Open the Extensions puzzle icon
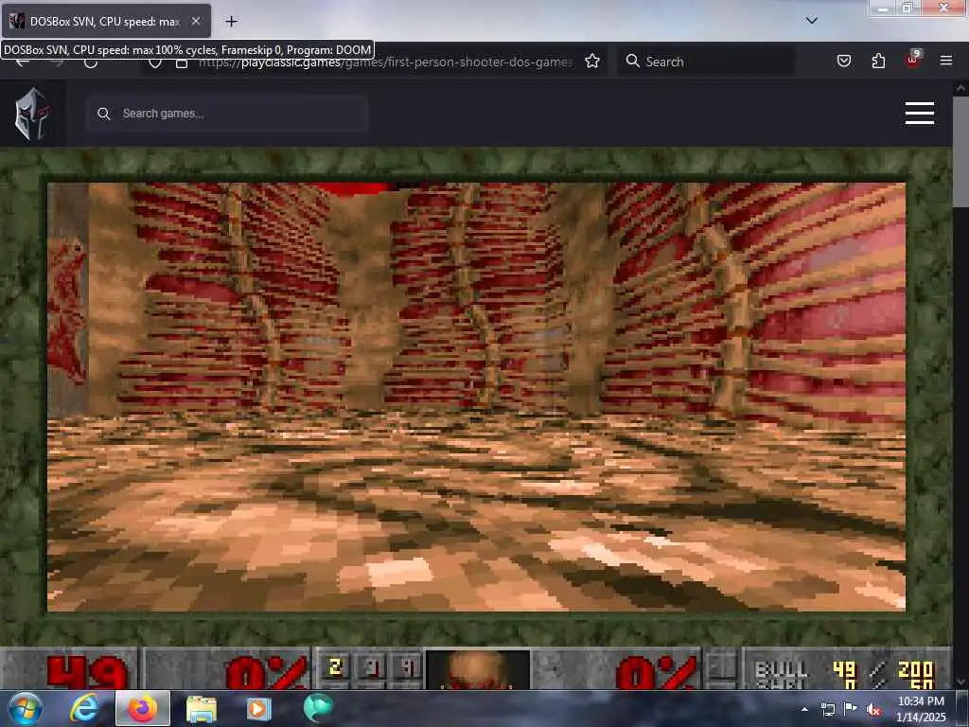 point(878,61)
